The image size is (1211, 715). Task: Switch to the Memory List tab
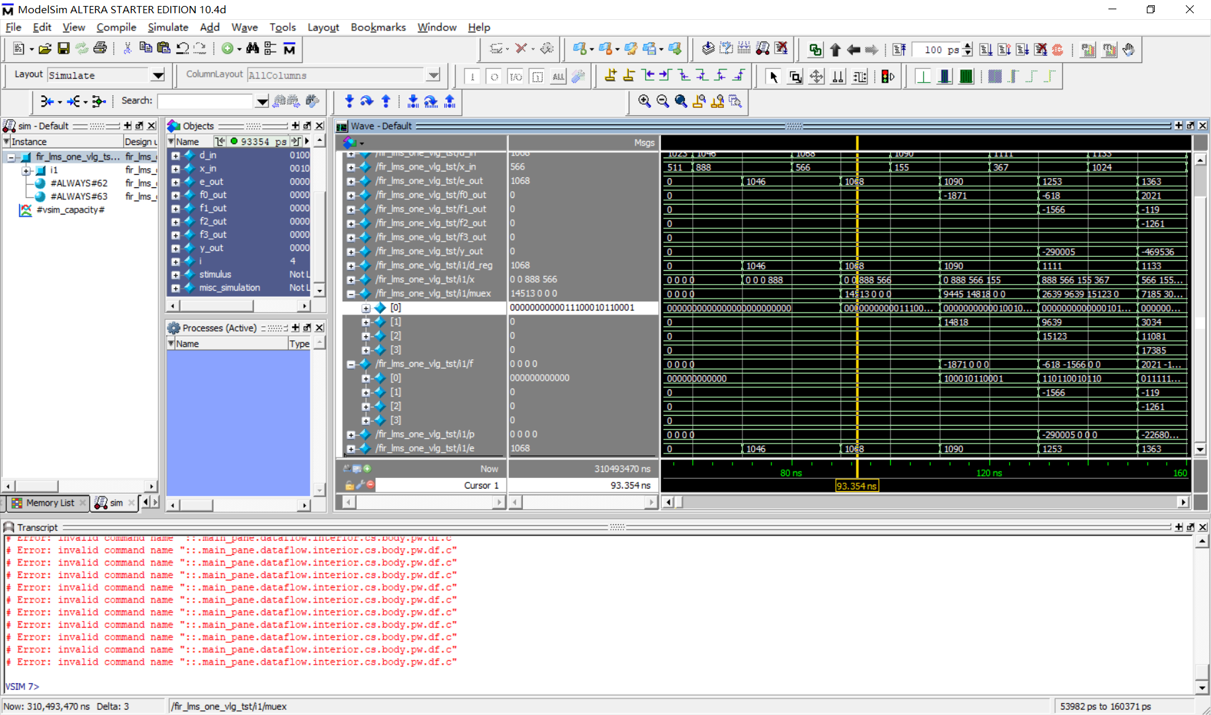point(49,503)
